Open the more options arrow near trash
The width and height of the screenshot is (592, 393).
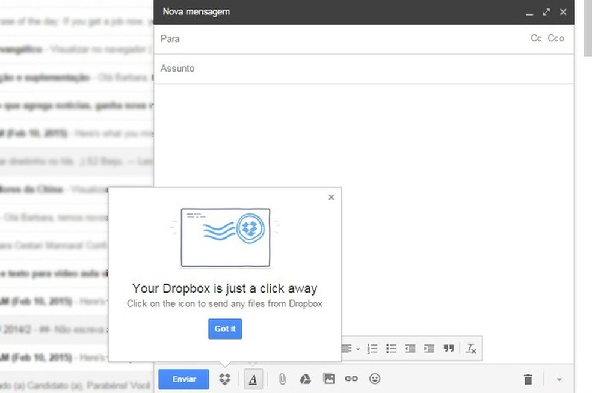click(x=558, y=379)
